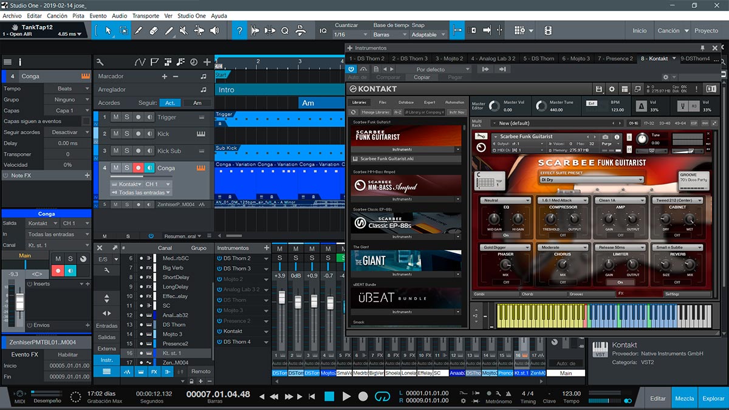Click the Copiar button
Viewport: 729px width, 410px height.
pos(422,77)
